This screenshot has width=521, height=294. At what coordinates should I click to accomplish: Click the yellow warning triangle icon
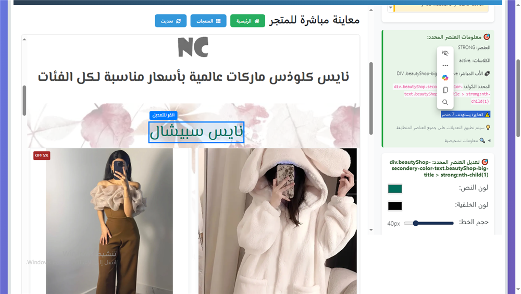click(x=487, y=115)
